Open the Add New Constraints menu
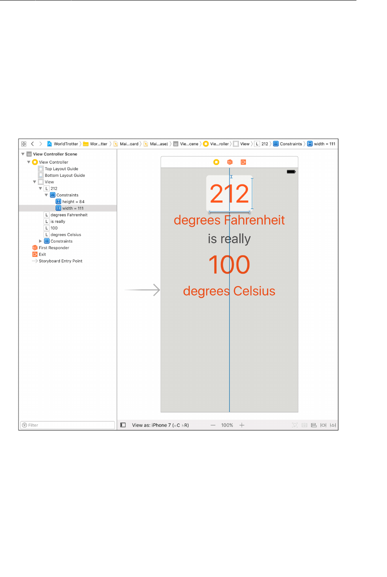This screenshot has width=387, height=577. point(323,425)
